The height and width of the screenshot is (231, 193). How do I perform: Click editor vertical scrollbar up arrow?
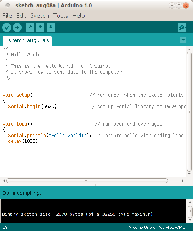tap(189, 50)
